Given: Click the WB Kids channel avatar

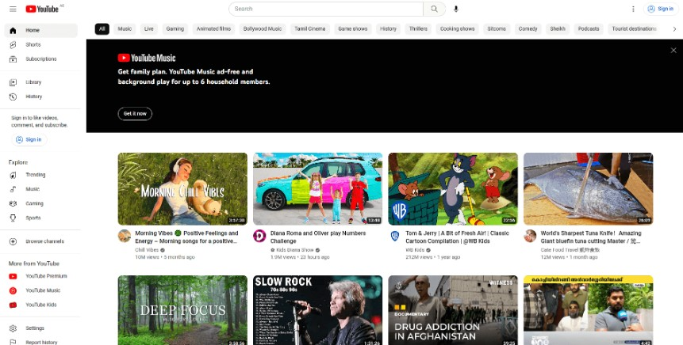Looking at the screenshot, I should coord(394,236).
